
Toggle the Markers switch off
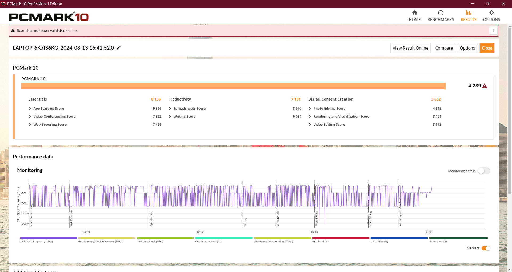pyautogui.click(x=486, y=248)
